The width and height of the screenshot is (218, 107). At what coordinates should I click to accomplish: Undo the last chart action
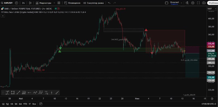[x=109, y=3]
